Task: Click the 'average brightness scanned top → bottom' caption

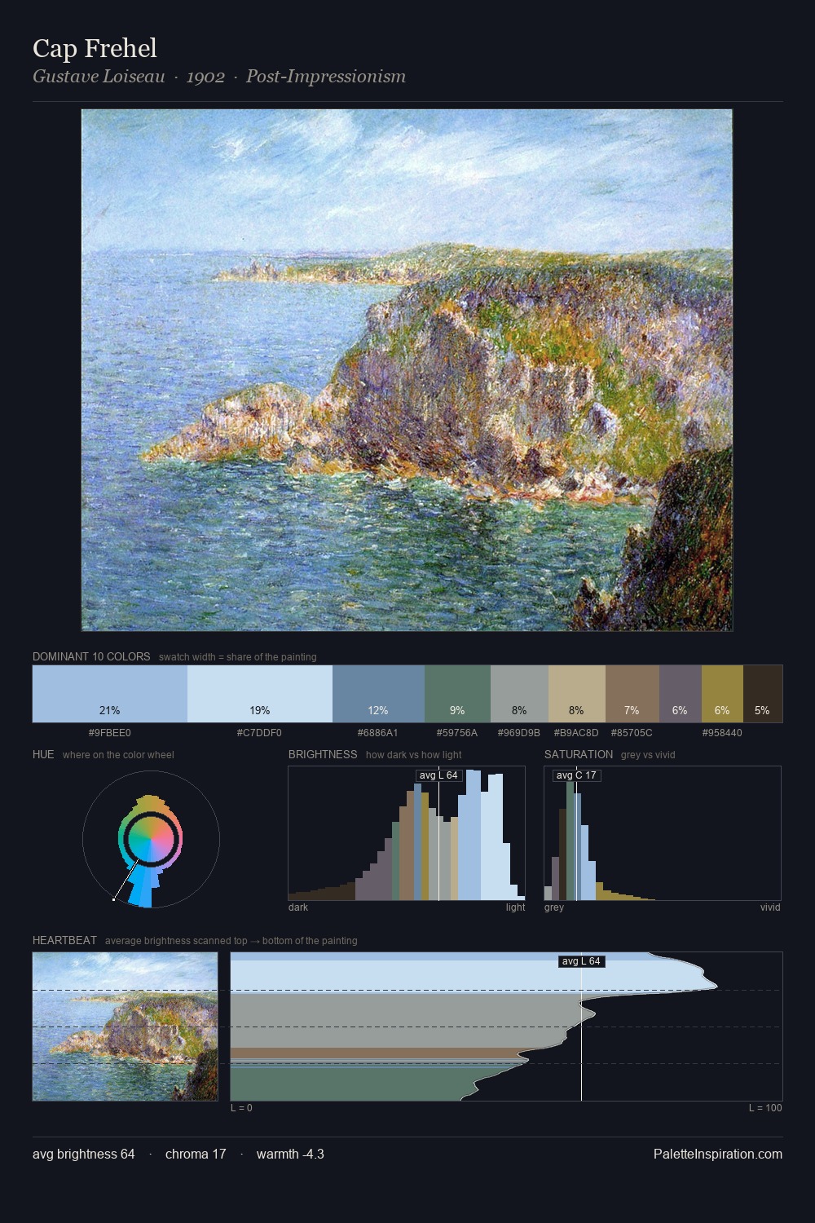Action: pos(231,941)
